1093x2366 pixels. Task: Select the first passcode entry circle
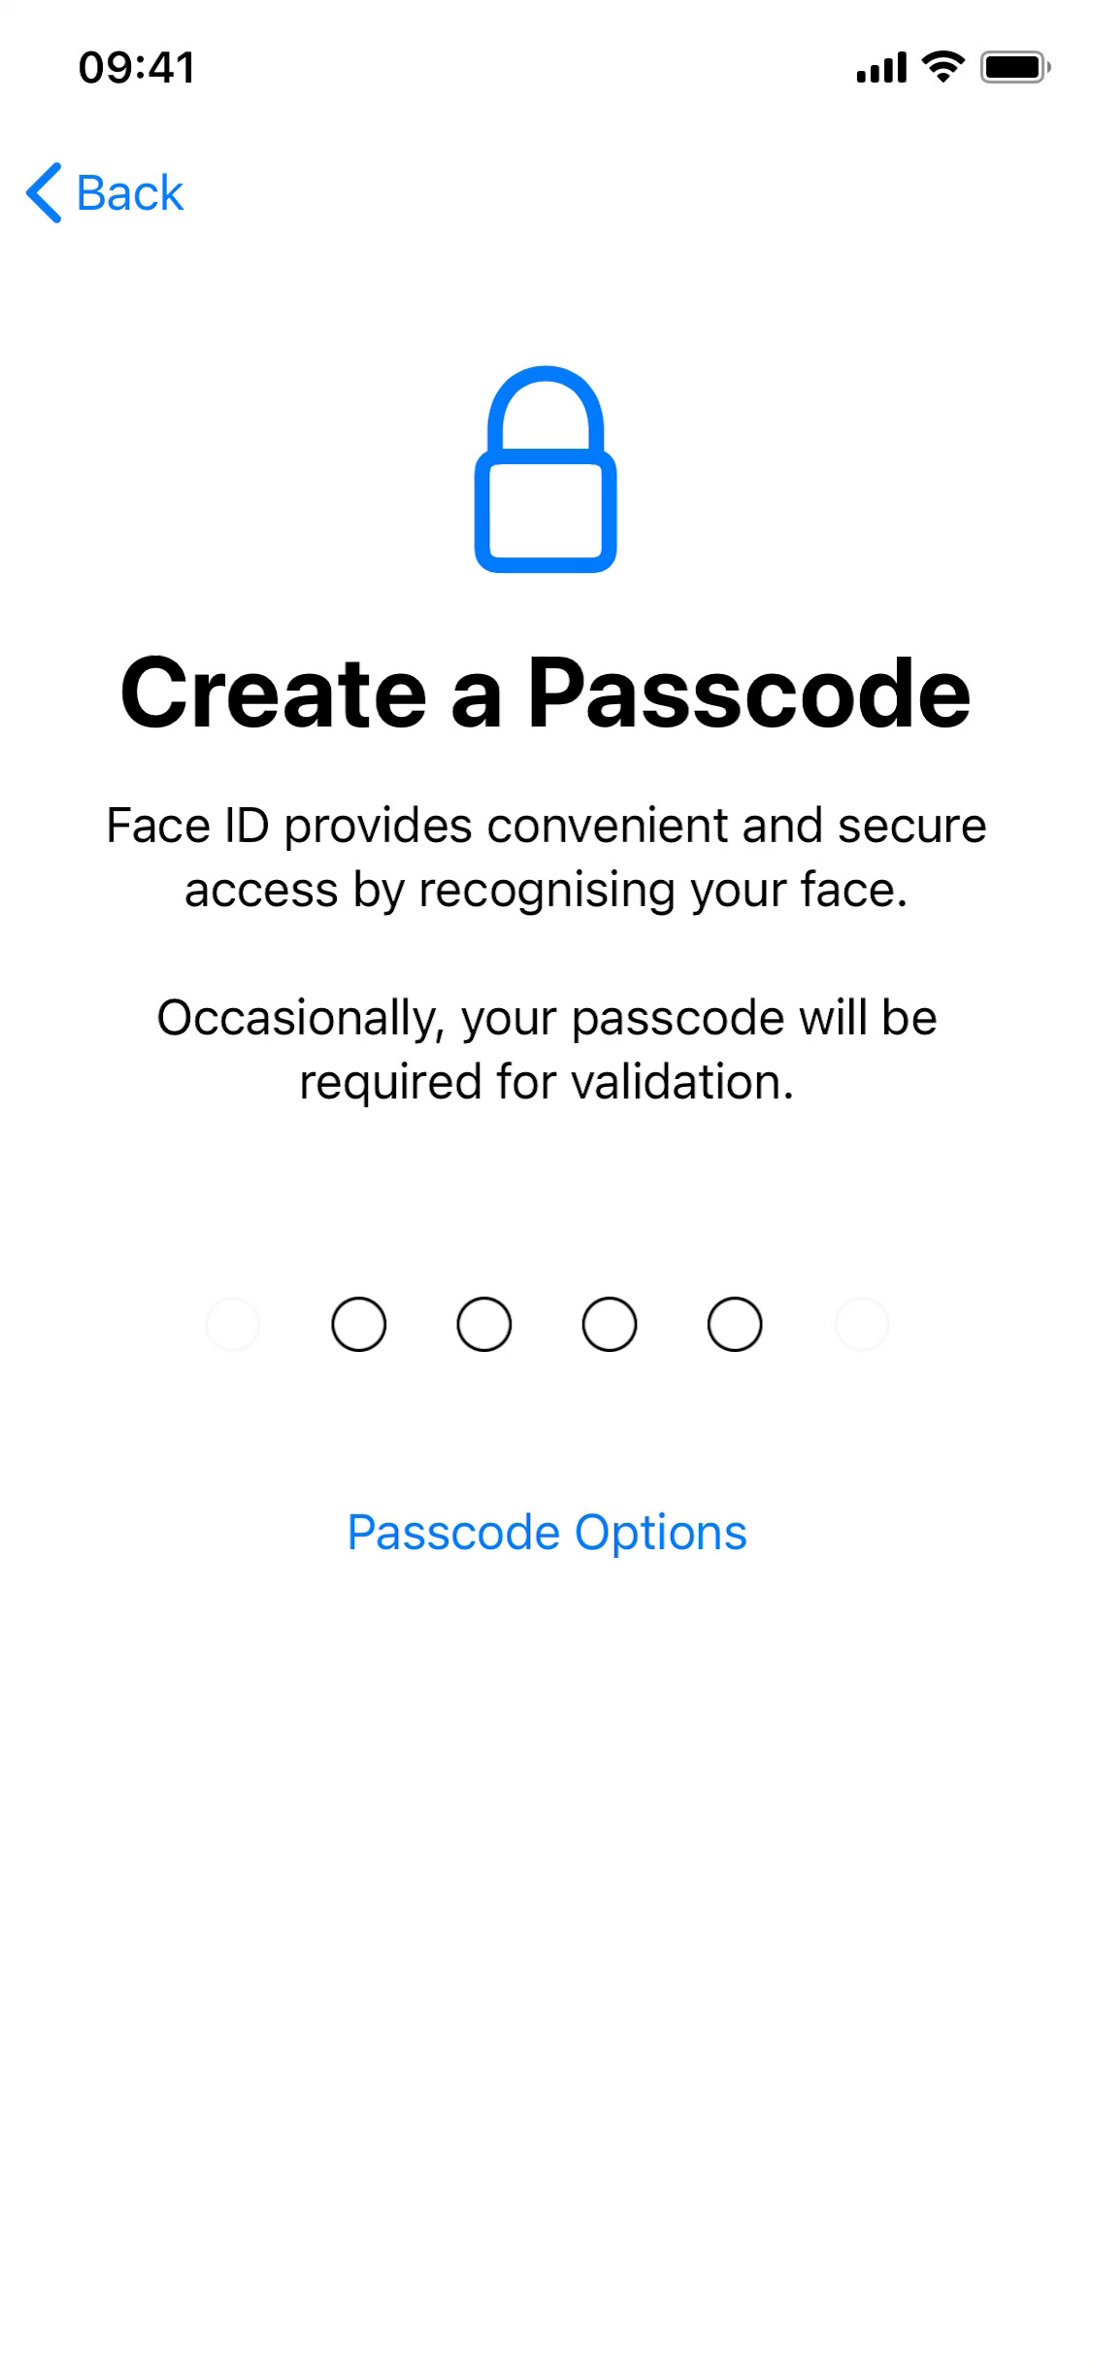tap(233, 1324)
